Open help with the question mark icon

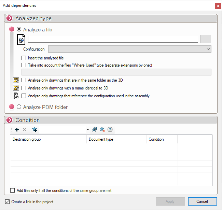click(x=110, y=130)
